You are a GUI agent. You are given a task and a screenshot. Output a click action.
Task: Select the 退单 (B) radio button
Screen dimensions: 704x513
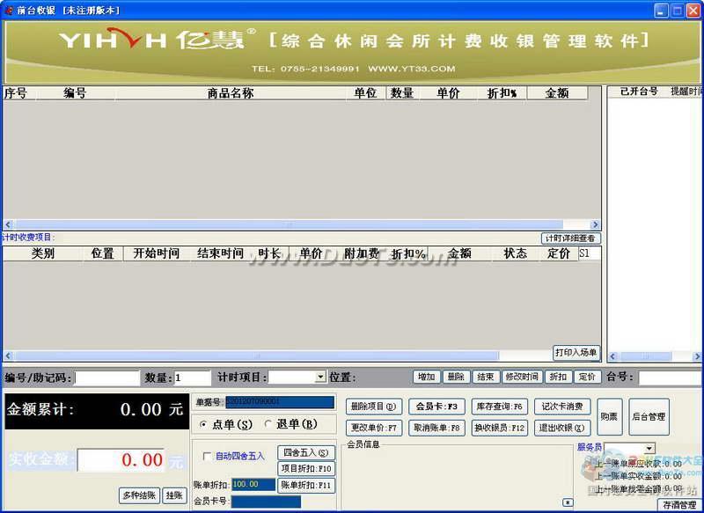tap(268, 424)
